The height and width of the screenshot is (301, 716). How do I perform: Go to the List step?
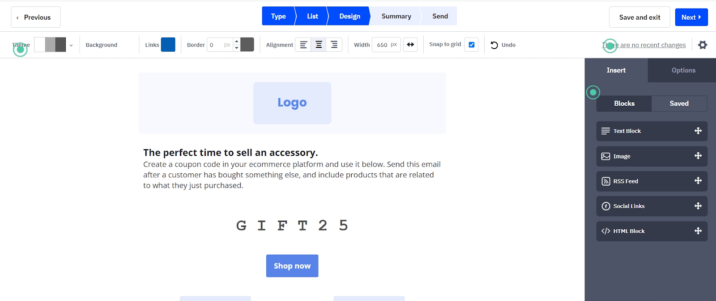click(312, 16)
